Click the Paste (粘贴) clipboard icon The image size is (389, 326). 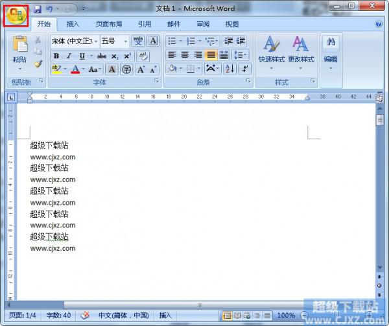20,45
